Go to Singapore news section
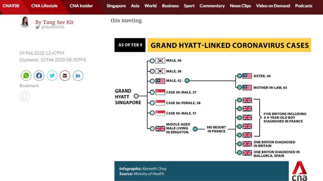 tap(116, 6)
